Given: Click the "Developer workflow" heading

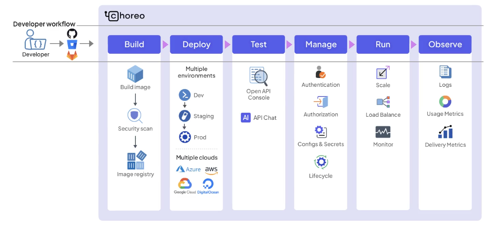Looking at the screenshot, I should click(x=45, y=24).
